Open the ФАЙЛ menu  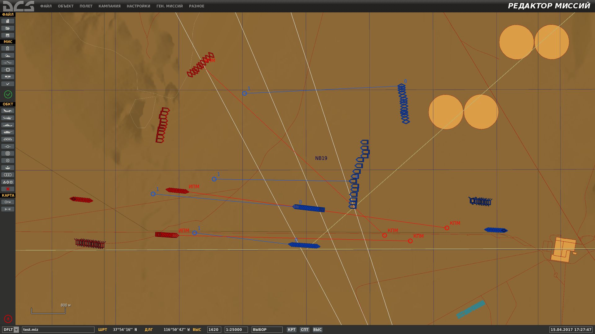click(x=46, y=6)
